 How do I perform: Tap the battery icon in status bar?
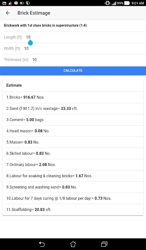tap(127, 3)
